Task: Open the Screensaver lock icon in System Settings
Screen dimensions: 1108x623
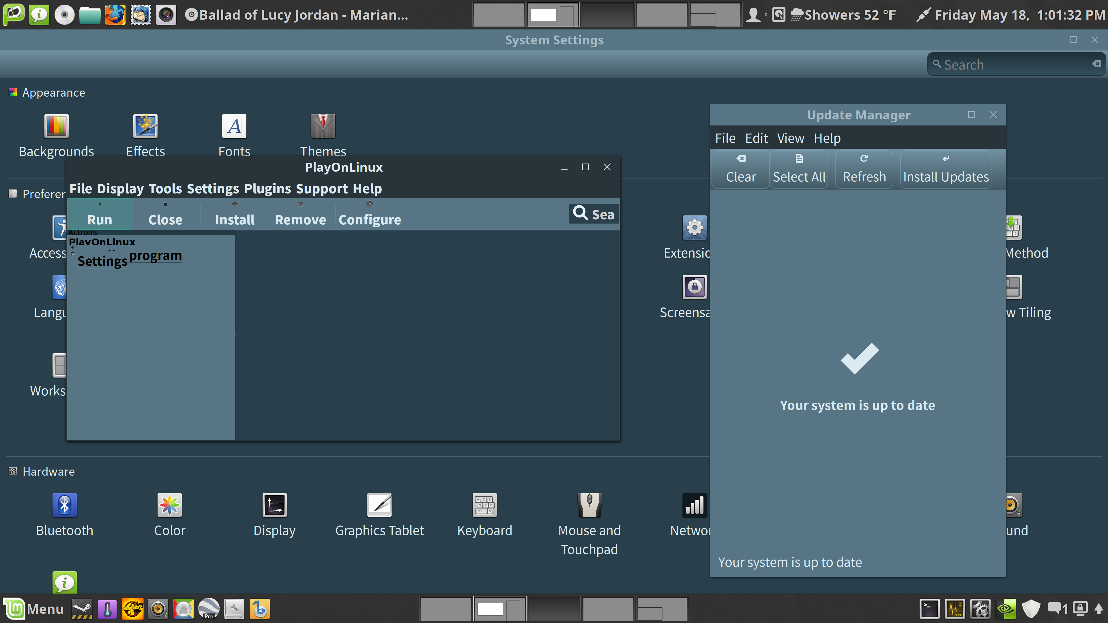Action: (x=694, y=287)
